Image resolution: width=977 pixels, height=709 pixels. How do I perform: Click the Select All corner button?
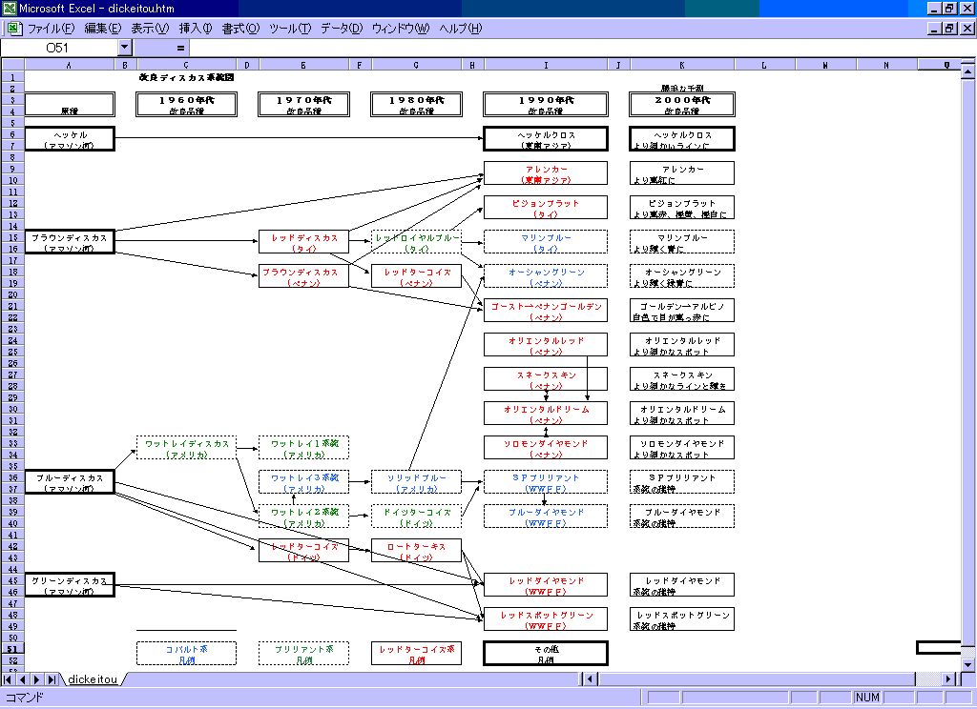point(12,66)
